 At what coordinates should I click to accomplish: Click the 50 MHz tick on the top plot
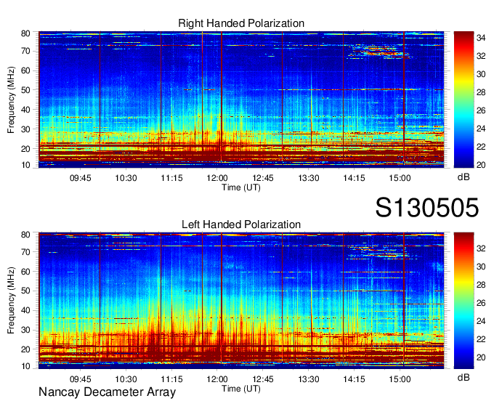pos(25,90)
